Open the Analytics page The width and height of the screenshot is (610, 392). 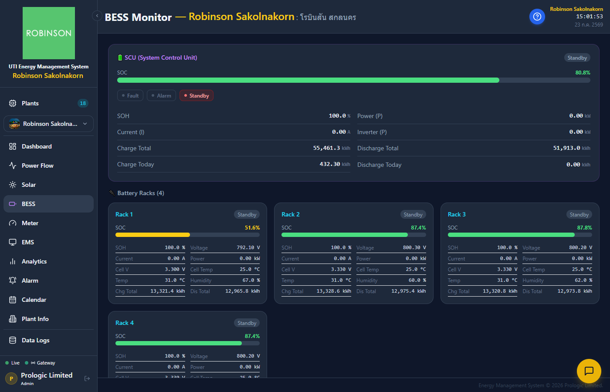click(x=48, y=261)
